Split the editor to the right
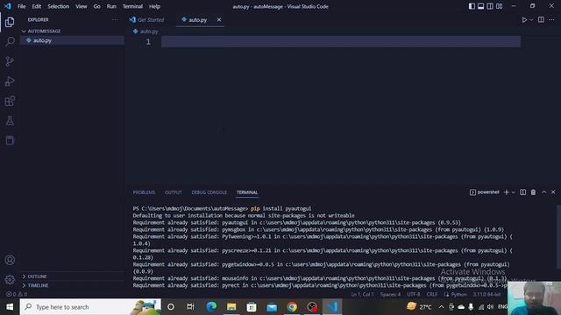 pyautogui.click(x=541, y=19)
